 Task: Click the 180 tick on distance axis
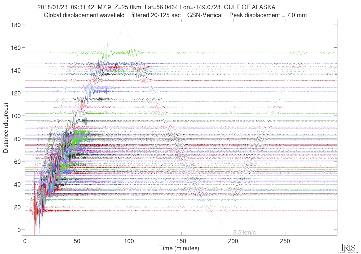click(16, 25)
